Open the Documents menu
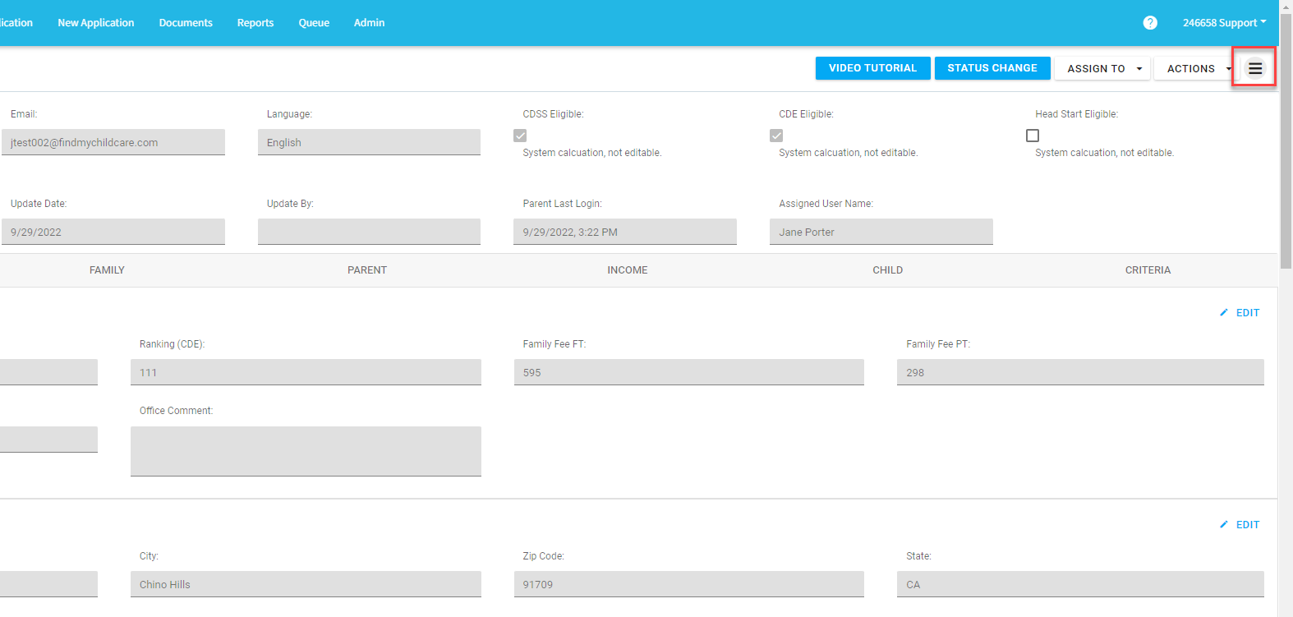The height and width of the screenshot is (617, 1293). coord(186,23)
